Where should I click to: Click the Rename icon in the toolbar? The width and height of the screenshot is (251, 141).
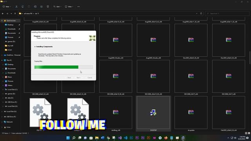pos(35,7)
